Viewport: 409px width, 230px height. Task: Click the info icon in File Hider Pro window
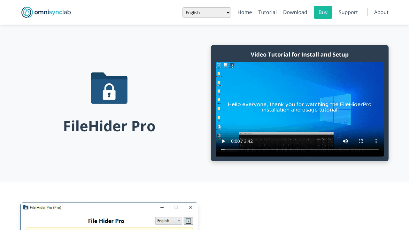(x=189, y=221)
